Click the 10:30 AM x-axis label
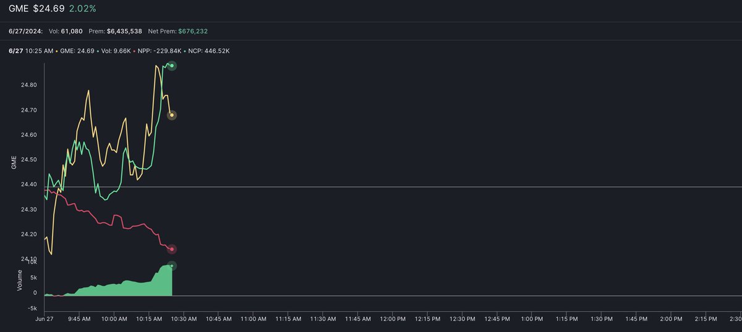Viewport: 742px width, 332px height. 184,320
